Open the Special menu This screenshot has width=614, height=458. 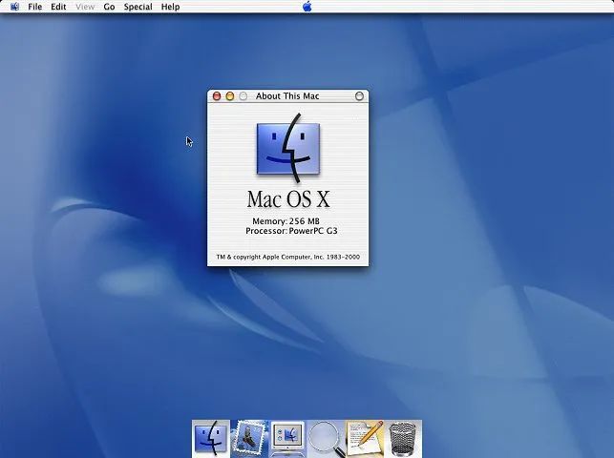(138, 7)
